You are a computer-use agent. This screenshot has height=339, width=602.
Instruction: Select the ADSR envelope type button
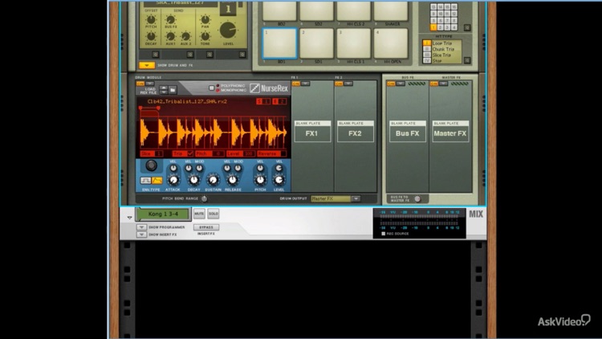click(157, 180)
